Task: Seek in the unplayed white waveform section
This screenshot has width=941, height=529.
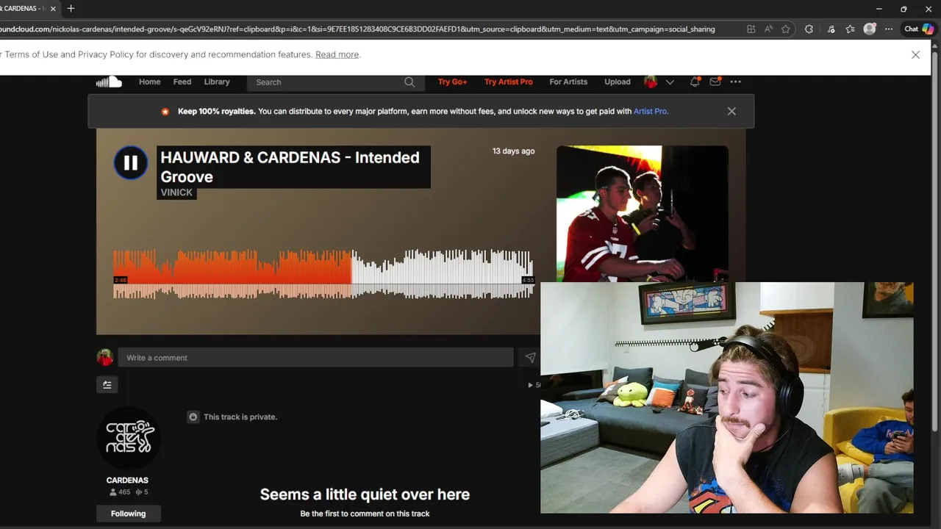Action: [x=443, y=274]
